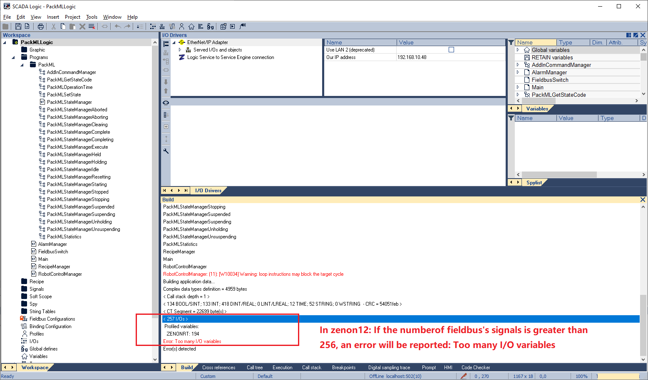Click the Name column header in variables list

536,42
